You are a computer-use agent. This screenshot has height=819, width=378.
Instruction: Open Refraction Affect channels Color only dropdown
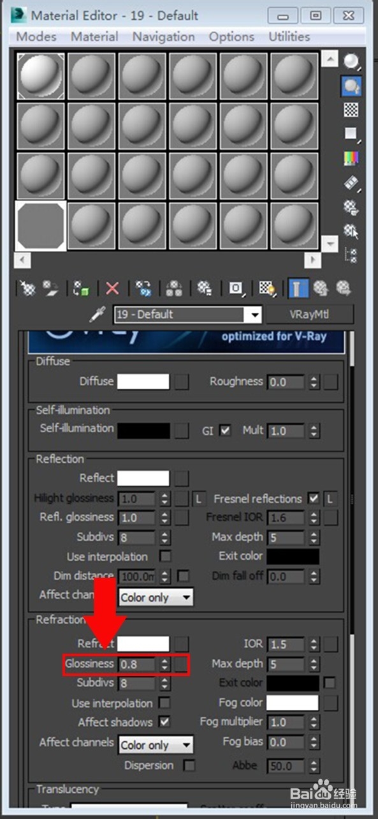coord(156,745)
